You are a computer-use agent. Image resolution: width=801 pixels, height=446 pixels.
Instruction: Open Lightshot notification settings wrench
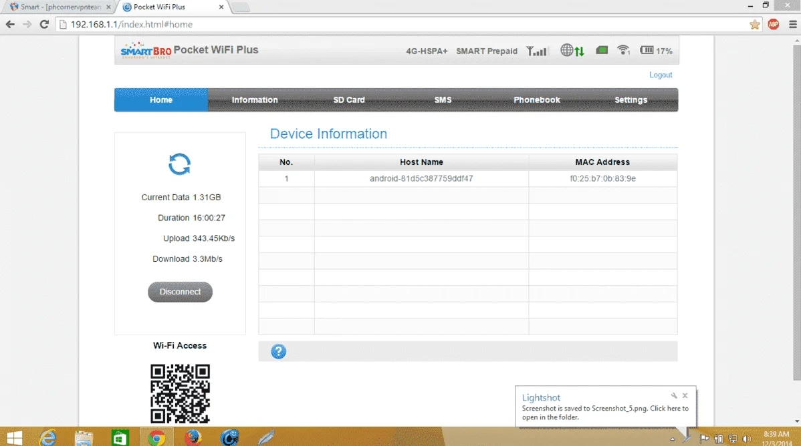(674, 395)
